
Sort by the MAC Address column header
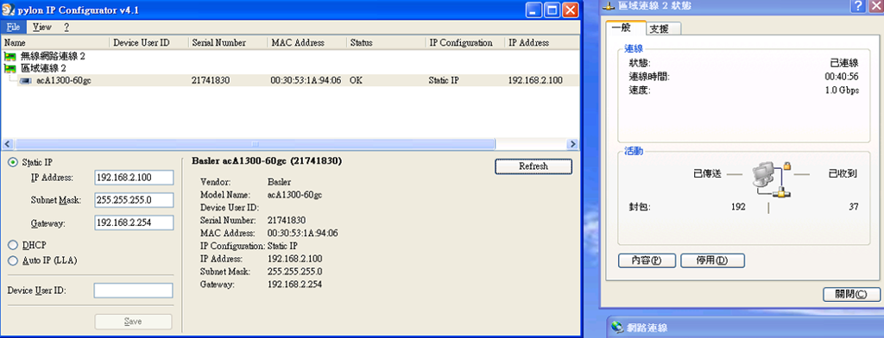point(306,42)
